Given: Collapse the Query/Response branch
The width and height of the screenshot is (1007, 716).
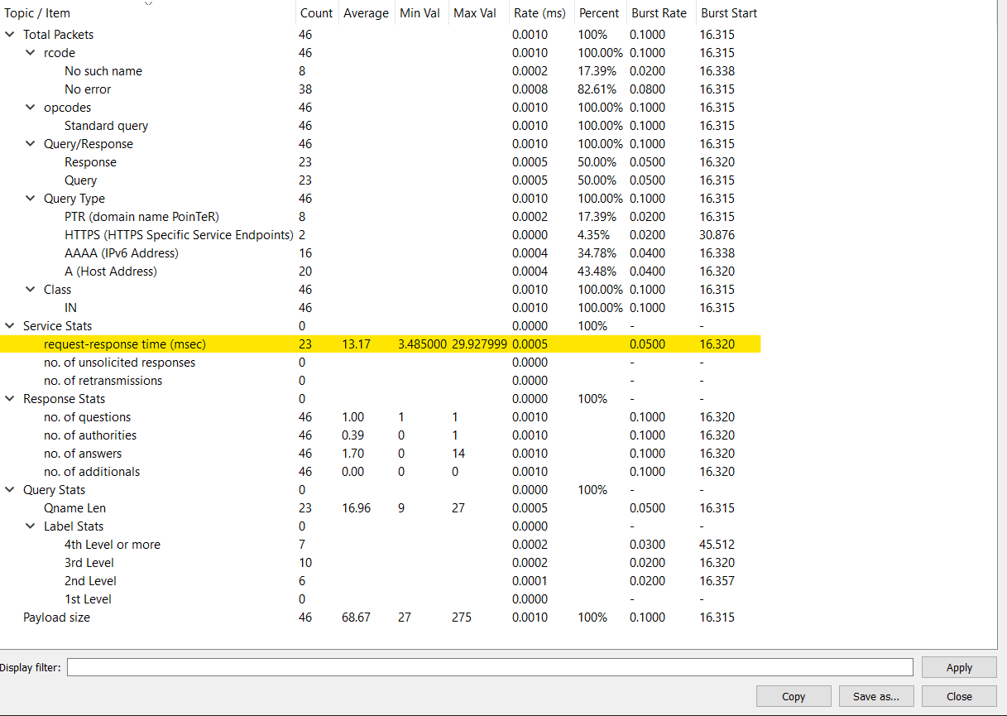Looking at the screenshot, I should pos(29,143).
